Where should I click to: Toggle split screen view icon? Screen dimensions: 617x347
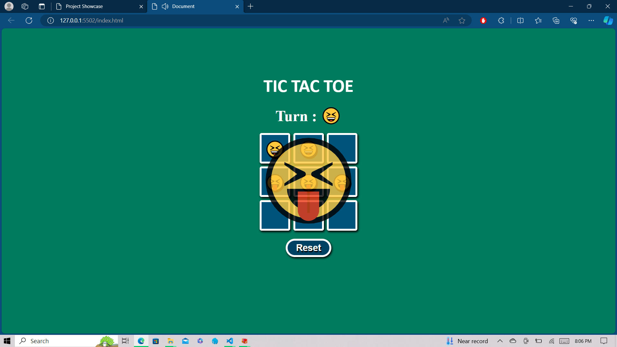point(520,21)
